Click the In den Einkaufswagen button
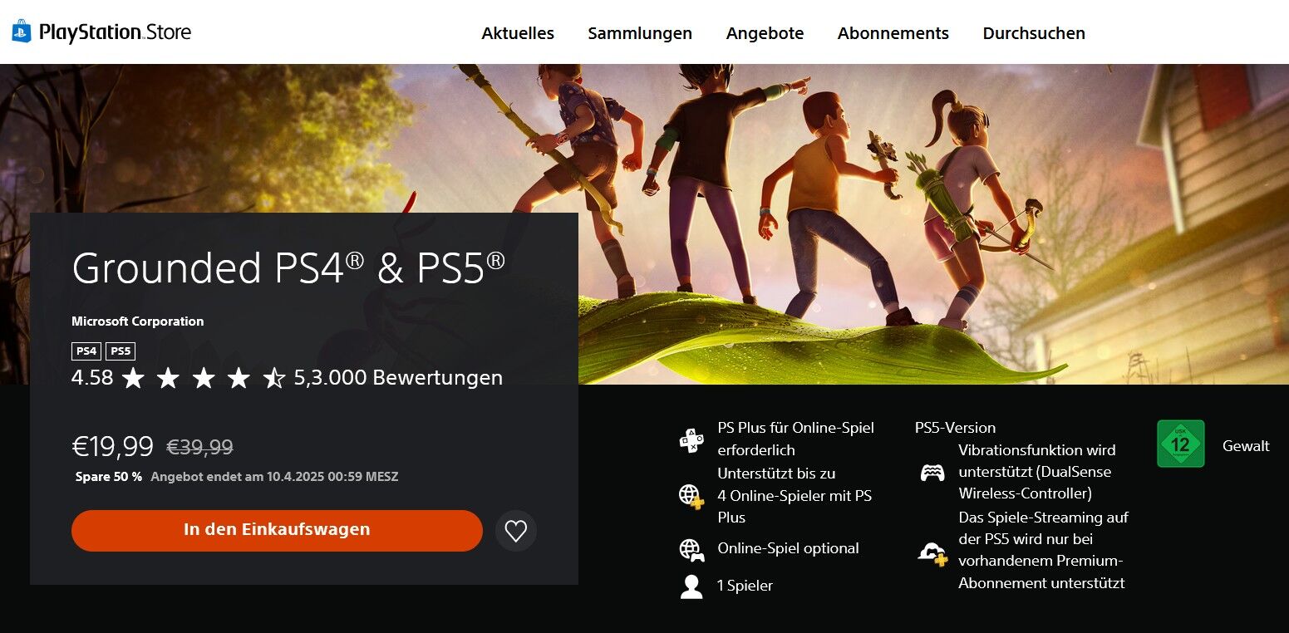This screenshot has height=633, width=1289. (x=277, y=530)
